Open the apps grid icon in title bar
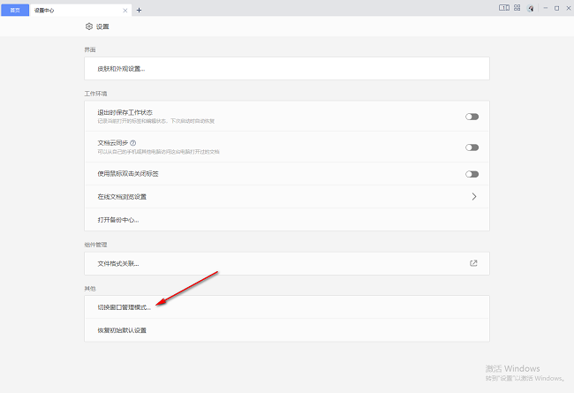This screenshot has width=574, height=393. (x=517, y=8)
